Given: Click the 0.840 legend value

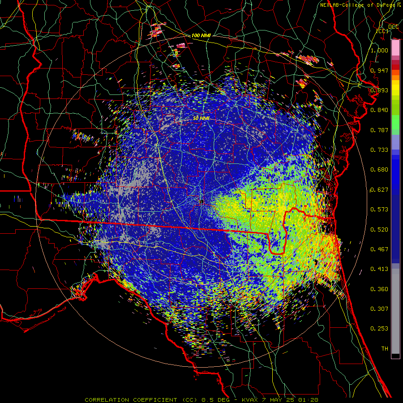Looking at the screenshot, I should tap(379, 110).
